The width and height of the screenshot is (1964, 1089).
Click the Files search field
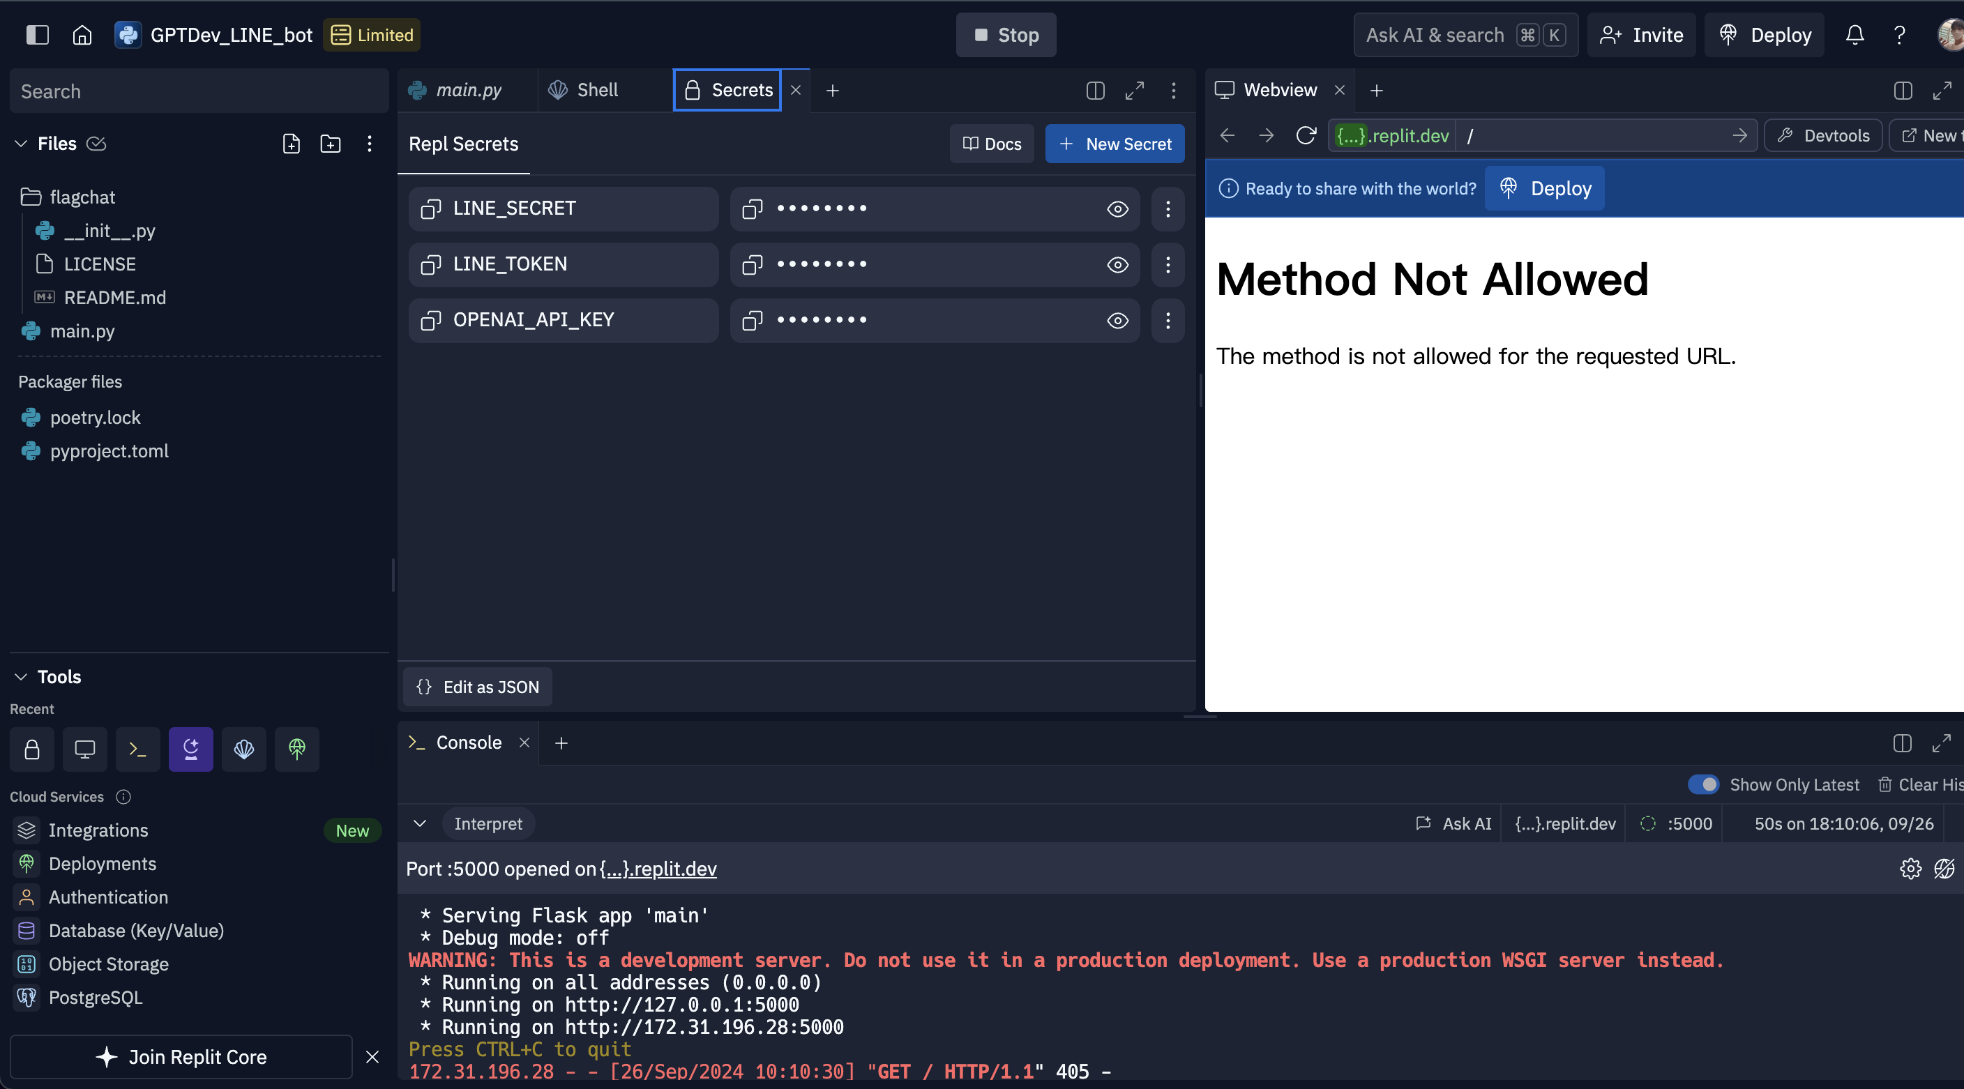coord(199,91)
